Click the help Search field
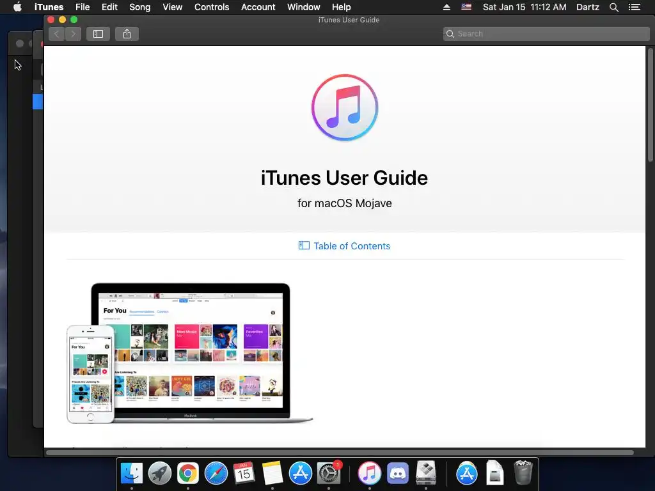 click(546, 34)
